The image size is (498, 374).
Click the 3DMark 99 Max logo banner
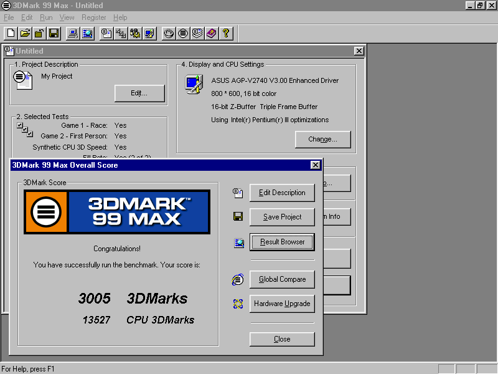(x=117, y=212)
